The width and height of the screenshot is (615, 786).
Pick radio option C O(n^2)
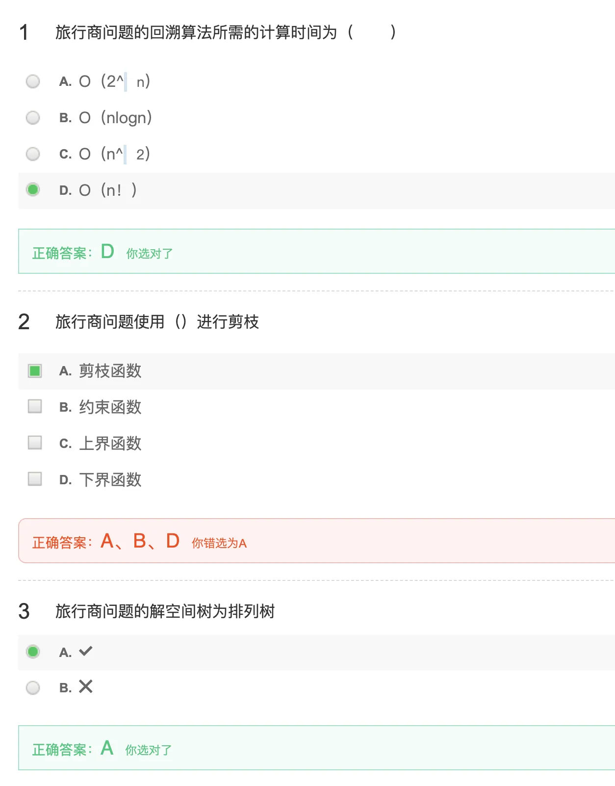[33, 154]
